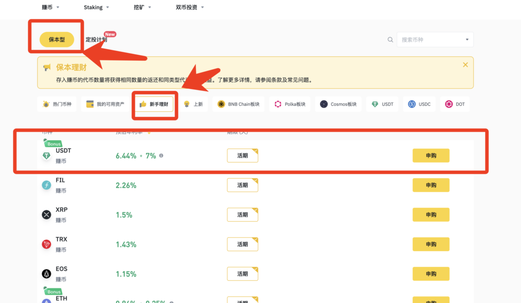Filter by 热门币种
Viewport: 521px width, 303px height.
coord(57,104)
